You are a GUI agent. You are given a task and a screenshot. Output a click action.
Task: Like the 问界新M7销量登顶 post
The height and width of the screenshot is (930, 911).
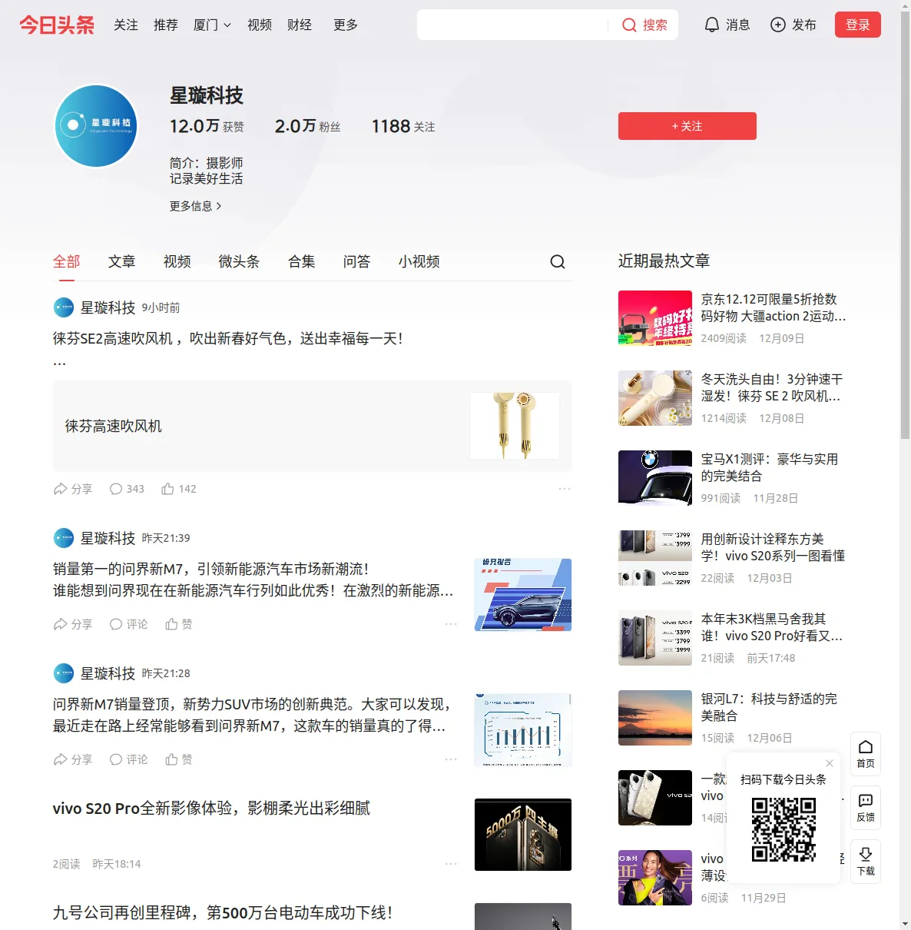[179, 759]
